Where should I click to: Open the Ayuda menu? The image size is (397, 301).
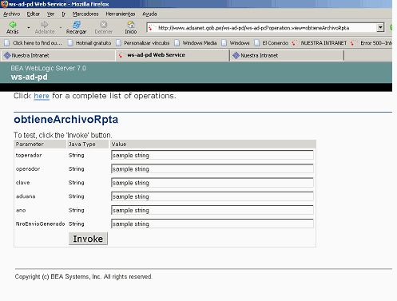(149, 14)
